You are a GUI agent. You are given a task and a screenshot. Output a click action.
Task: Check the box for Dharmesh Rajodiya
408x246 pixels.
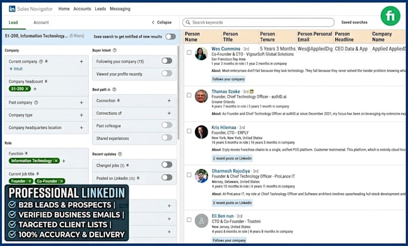[x=189, y=175]
